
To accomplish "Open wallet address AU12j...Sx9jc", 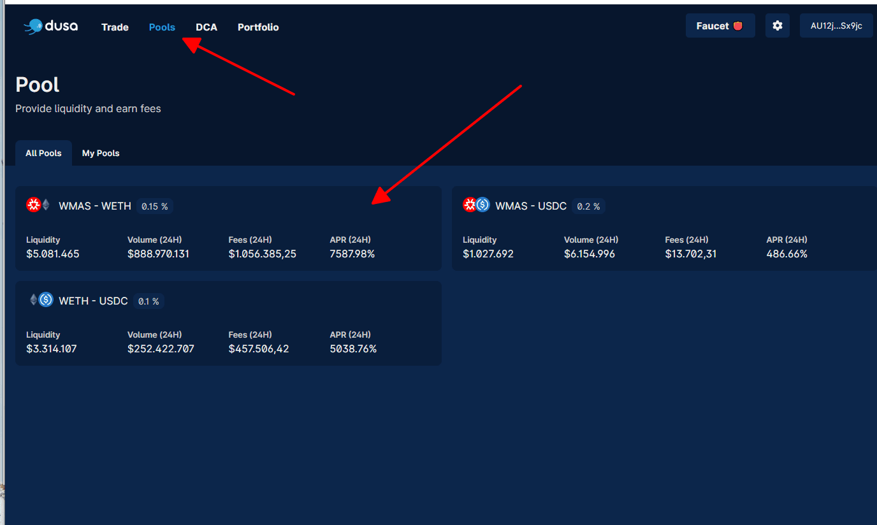I will tap(836, 25).
